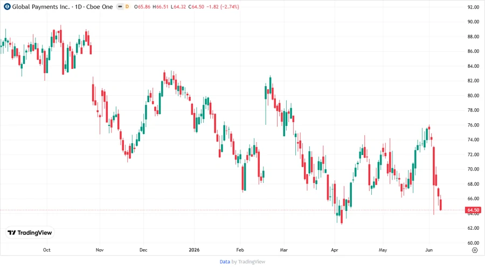Click the 90.00 price axis label
This screenshot has width=485, height=268.
tap(473, 22)
